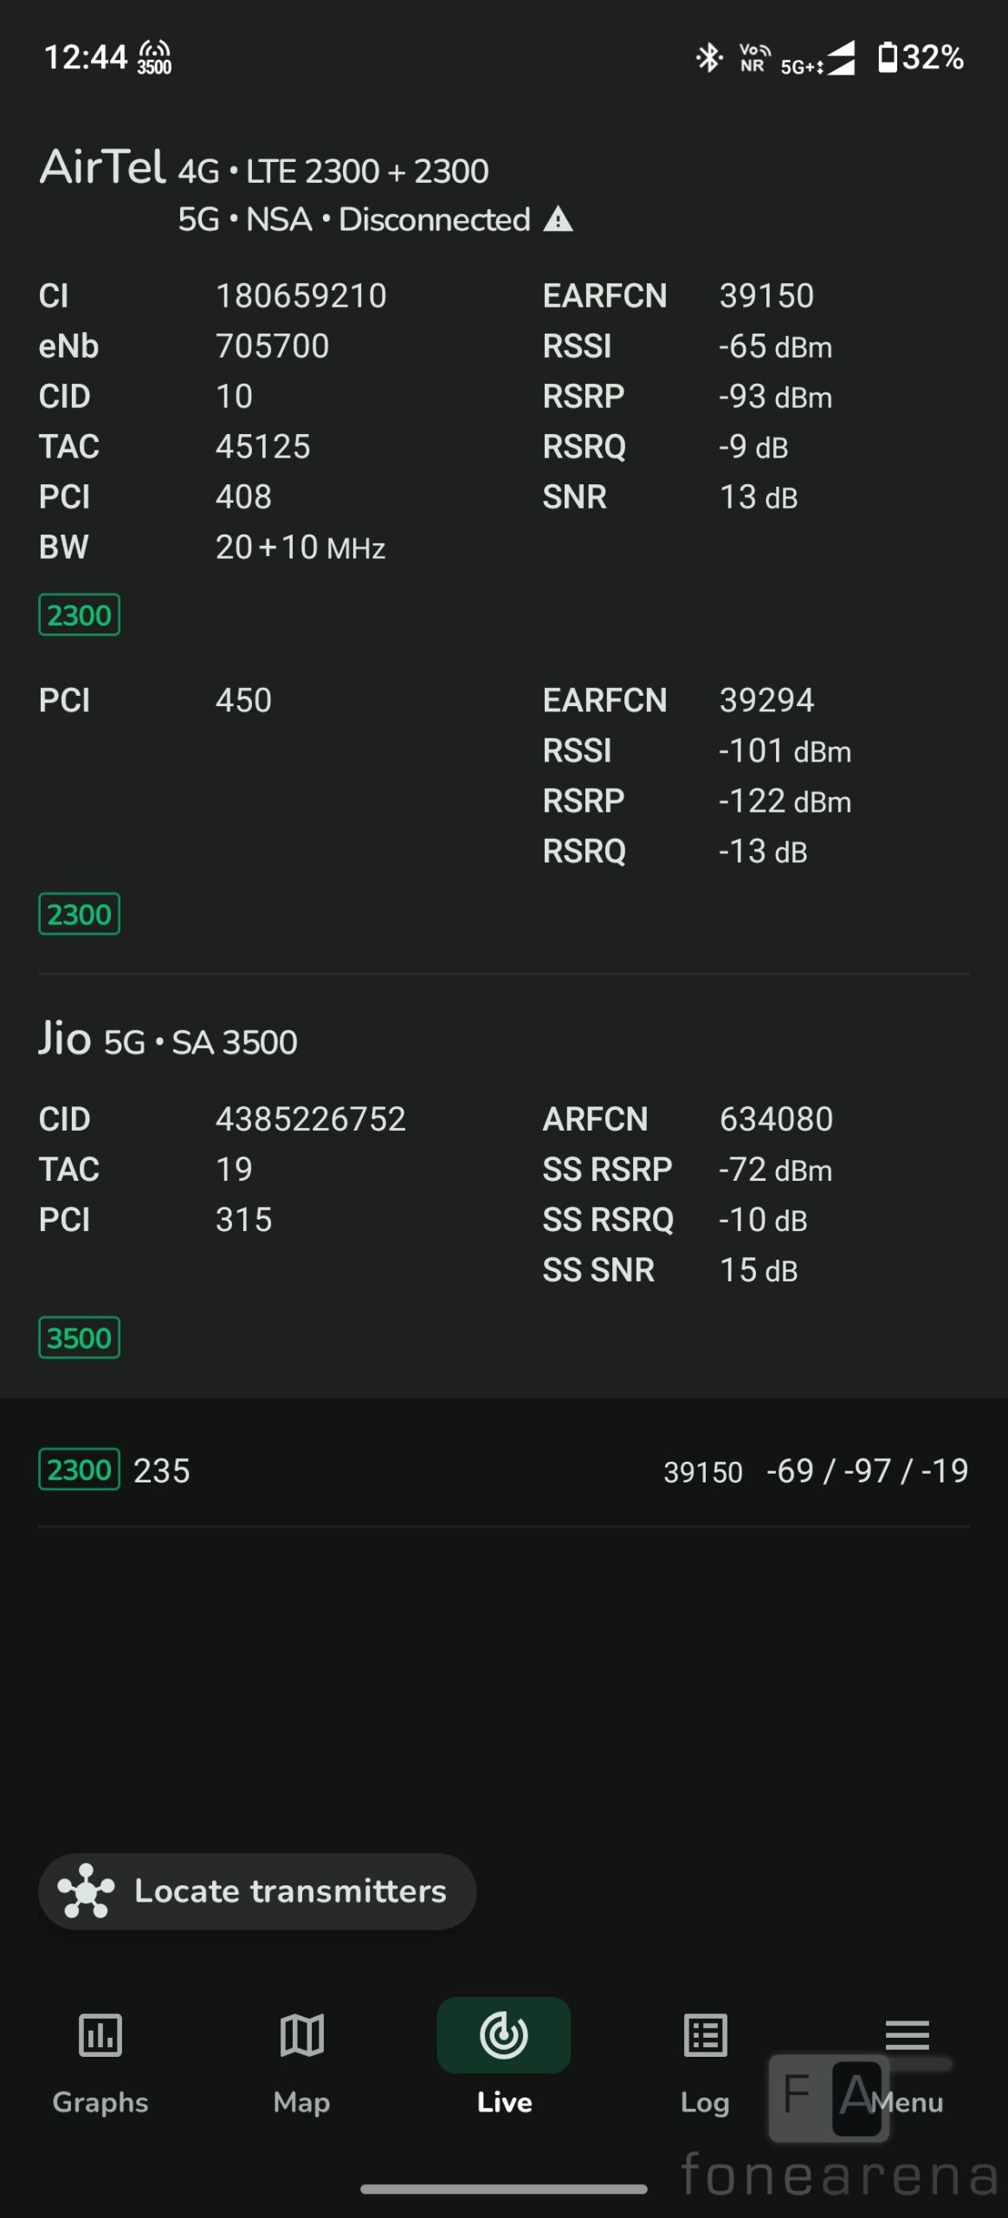Tap the Jio 5G SA 3500 header
The image size is (1008, 2218).
pyautogui.click(x=168, y=1039)
